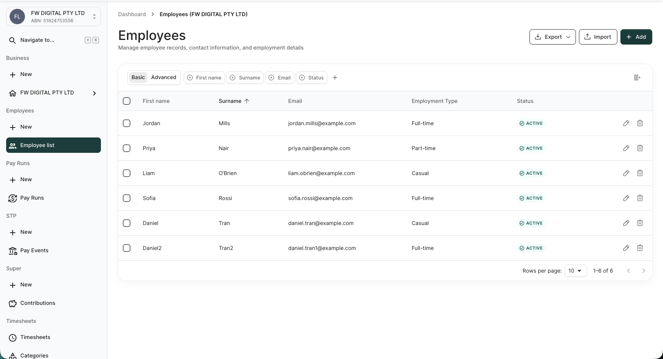Switch to Advanced filter mode
This screenshot has height=359, width=663.
click(x=163, y=77)
